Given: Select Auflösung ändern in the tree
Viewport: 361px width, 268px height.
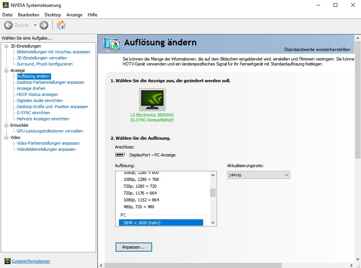Looking at the screenshot, I should point(34,76).
